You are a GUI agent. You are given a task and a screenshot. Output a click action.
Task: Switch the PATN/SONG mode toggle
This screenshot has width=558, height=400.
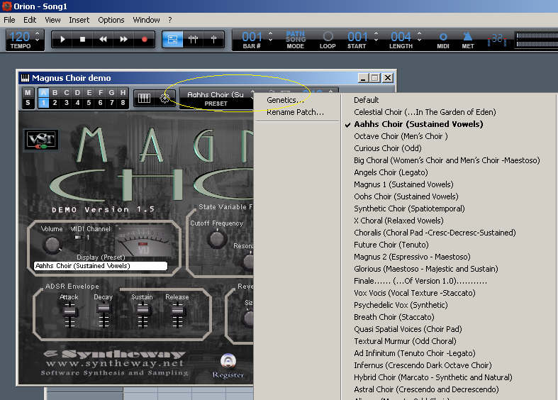(x=296, y=40)
